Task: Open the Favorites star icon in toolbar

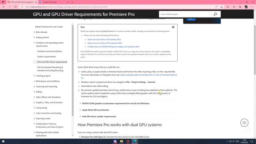Action: pyautogui.click(x=234, y=7)
